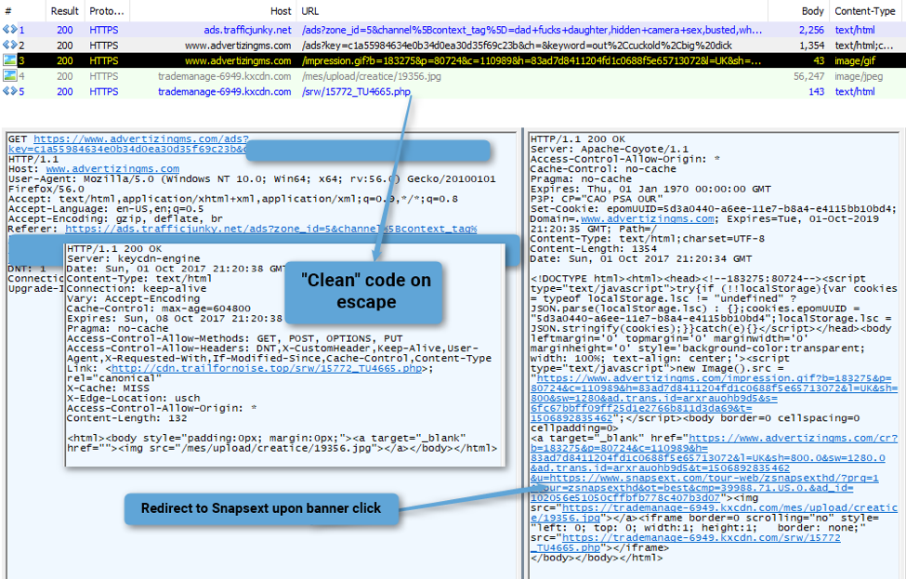The width and height of the screenshot is (906, 579).
Task: Open the Host www.advertizingms.com link
Action: [112, 169]
